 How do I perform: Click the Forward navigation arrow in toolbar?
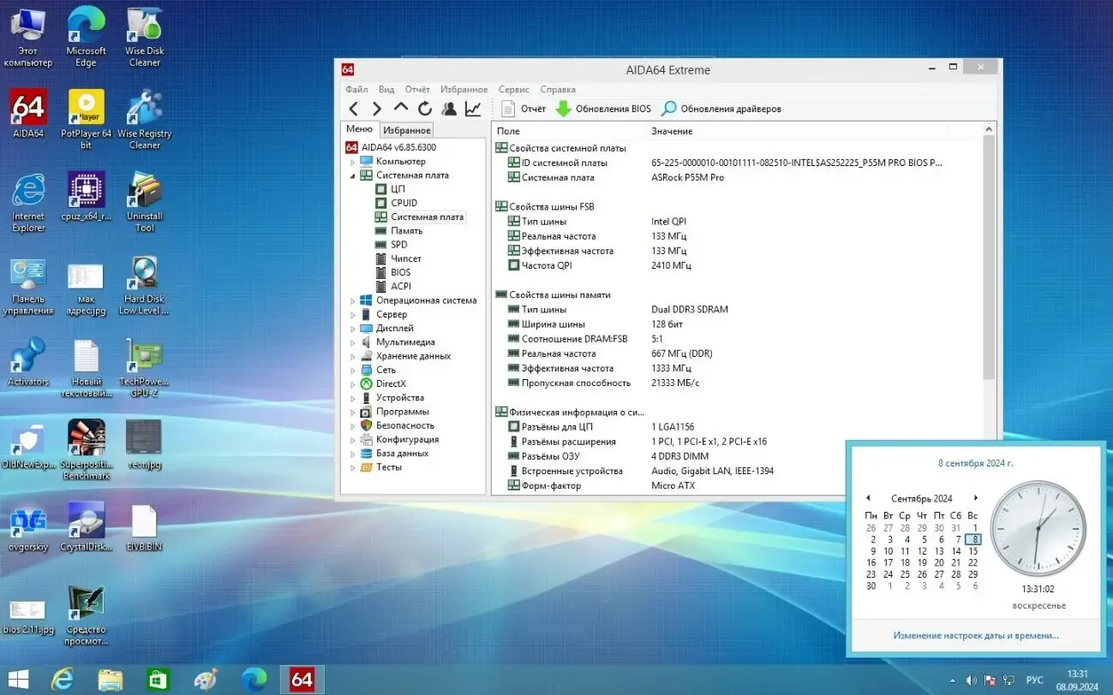pyautogui.click(x=376, y=109)
